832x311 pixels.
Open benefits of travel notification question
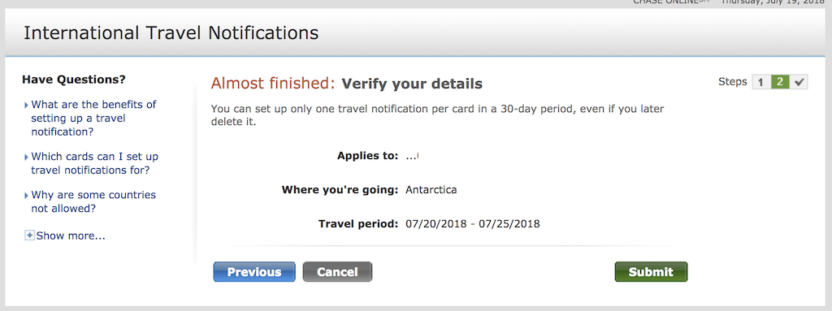(94, 118)
